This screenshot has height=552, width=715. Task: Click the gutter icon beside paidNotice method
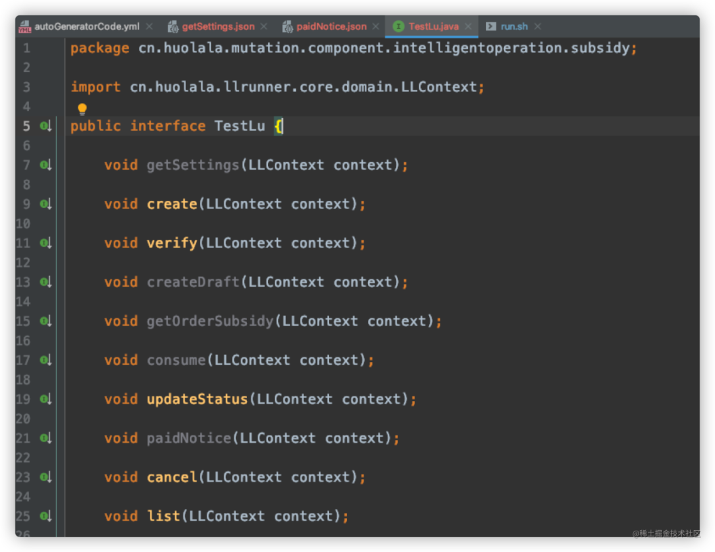point(46,438)
